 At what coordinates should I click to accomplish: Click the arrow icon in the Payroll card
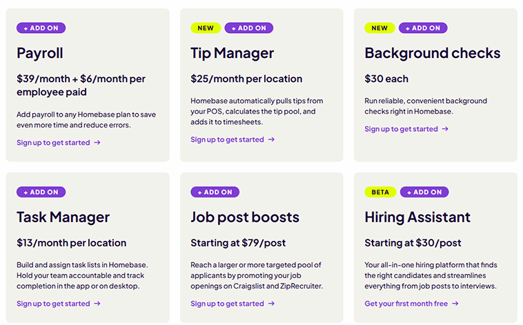[97, 143]
